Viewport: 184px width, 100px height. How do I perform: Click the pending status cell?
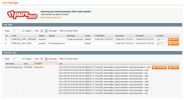[42, 43]
